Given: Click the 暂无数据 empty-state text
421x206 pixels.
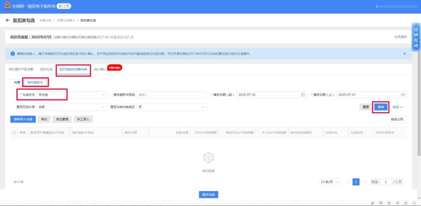Looking at the screenshot, I should (208, 171).
